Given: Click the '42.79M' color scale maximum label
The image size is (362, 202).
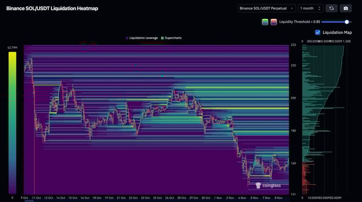Looking at the screenshot, I should click(12, 47).
